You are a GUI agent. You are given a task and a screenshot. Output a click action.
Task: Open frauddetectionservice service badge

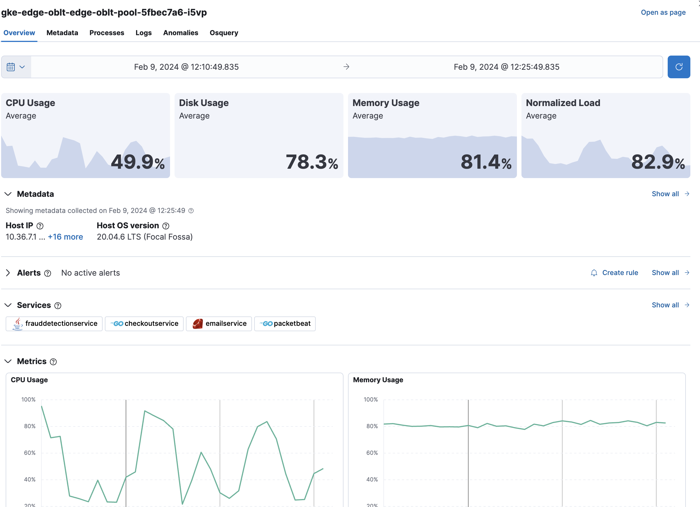(54, 324)
